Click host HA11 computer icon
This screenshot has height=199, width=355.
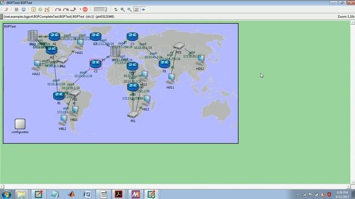pyautogui.click(x=80, y=44)
